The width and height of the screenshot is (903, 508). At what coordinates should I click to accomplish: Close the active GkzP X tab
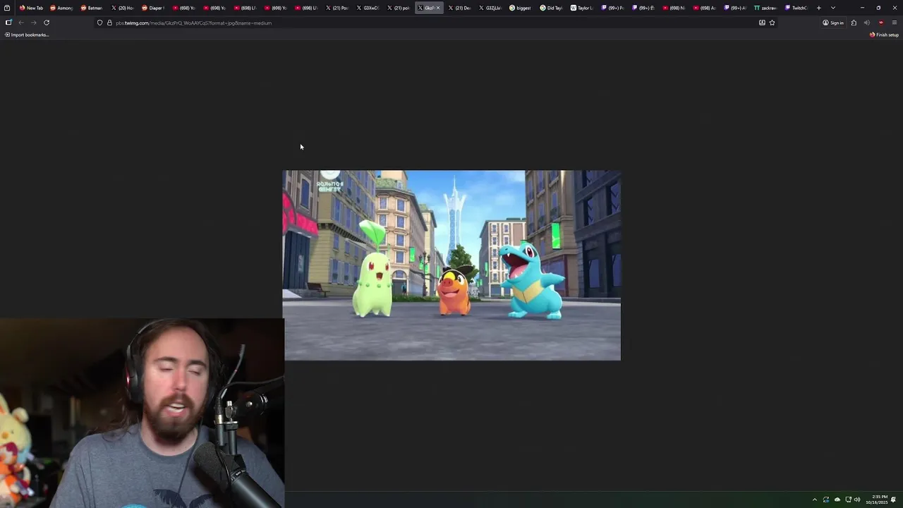[438, 8]
